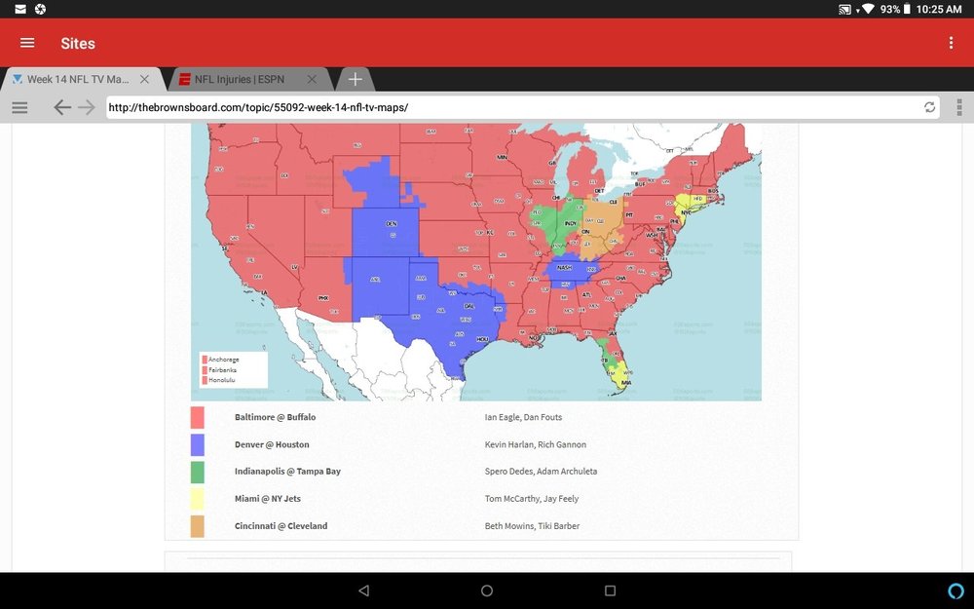Click announcers text Beth Mowins, Tiki Barber
Image resolution: width=974 pixels, height=609 pixels.
(x=533, y=526)
